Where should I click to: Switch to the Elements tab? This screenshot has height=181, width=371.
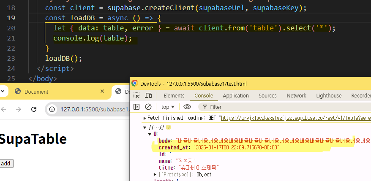(174, 96)
